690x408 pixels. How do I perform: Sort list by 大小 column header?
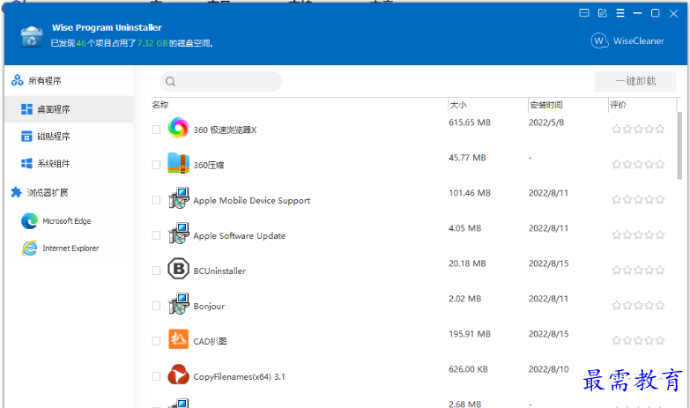(x=458, y=105)
